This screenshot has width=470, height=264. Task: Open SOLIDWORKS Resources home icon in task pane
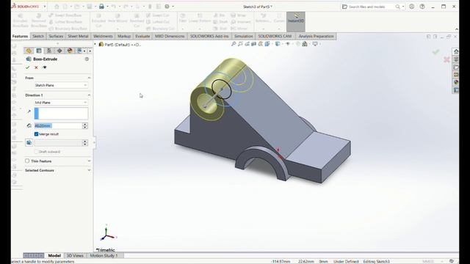click(455, 51)
